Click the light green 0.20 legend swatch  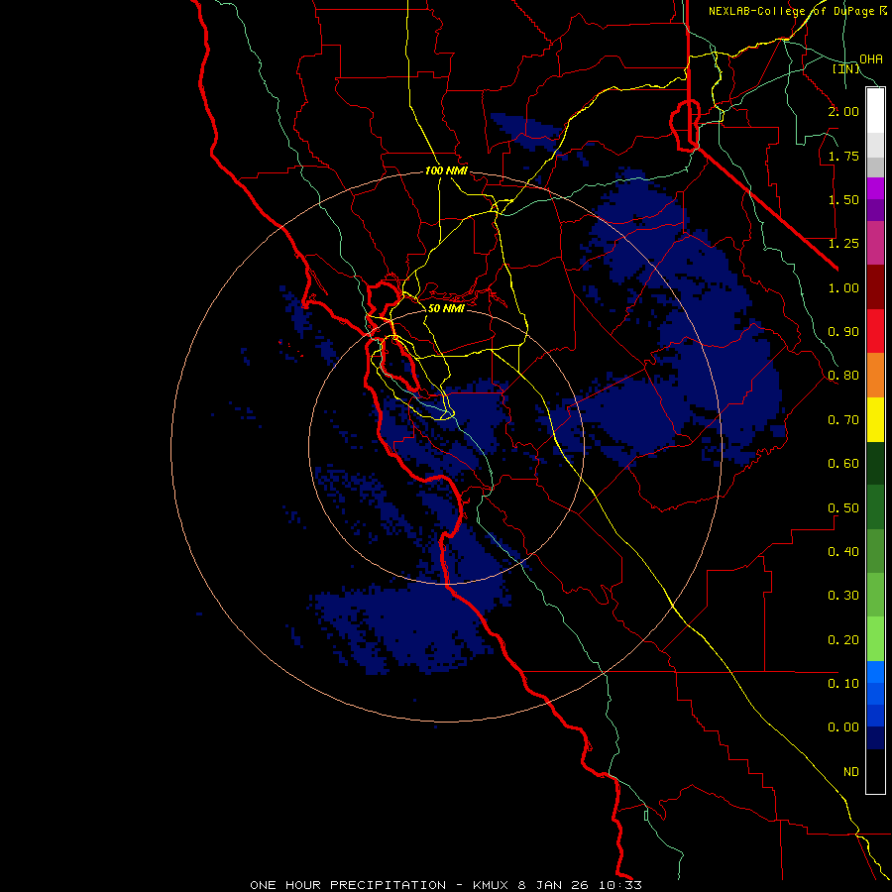coord(875,639)
